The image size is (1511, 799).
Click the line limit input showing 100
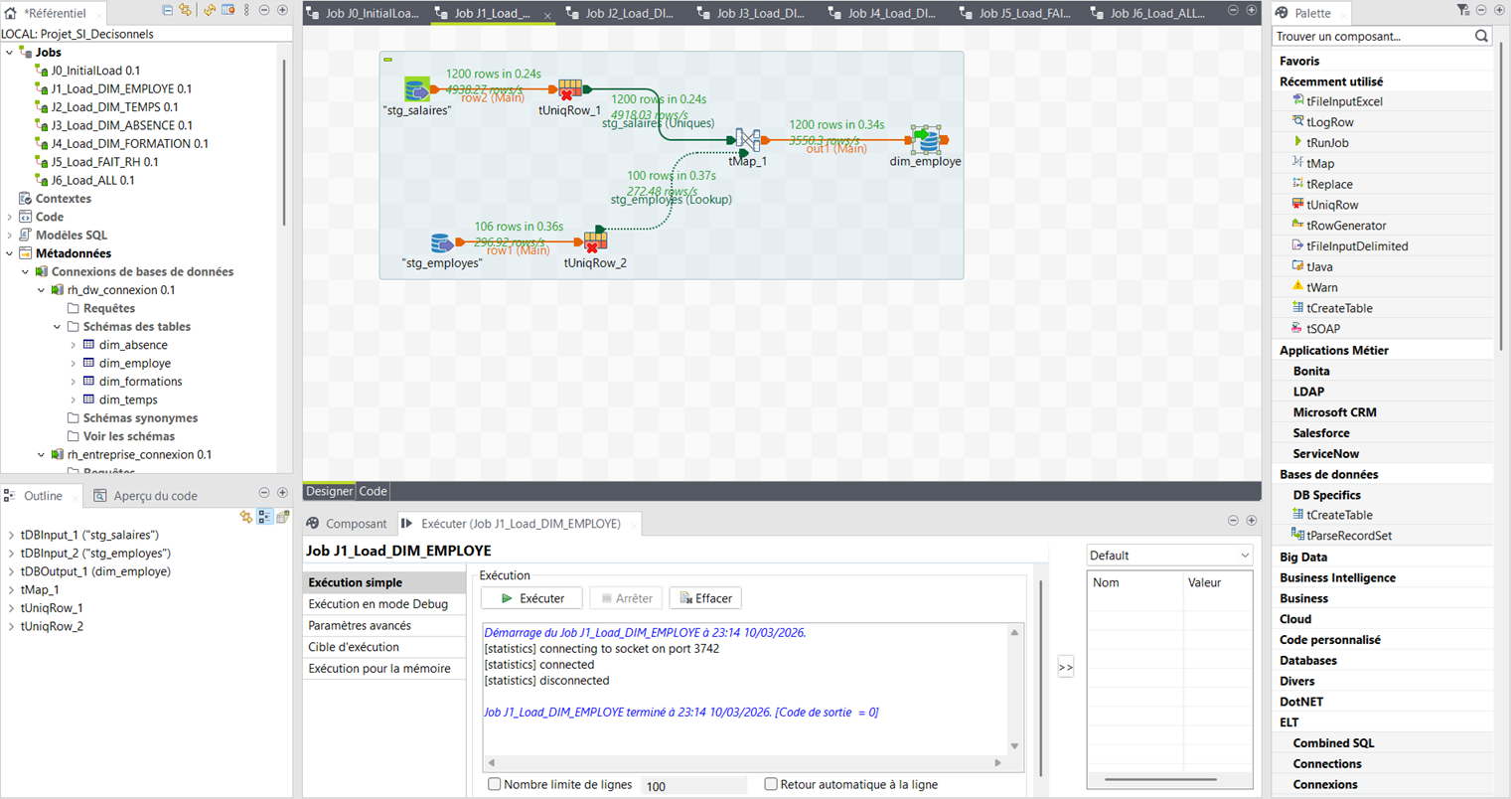(x=693, y=784)
